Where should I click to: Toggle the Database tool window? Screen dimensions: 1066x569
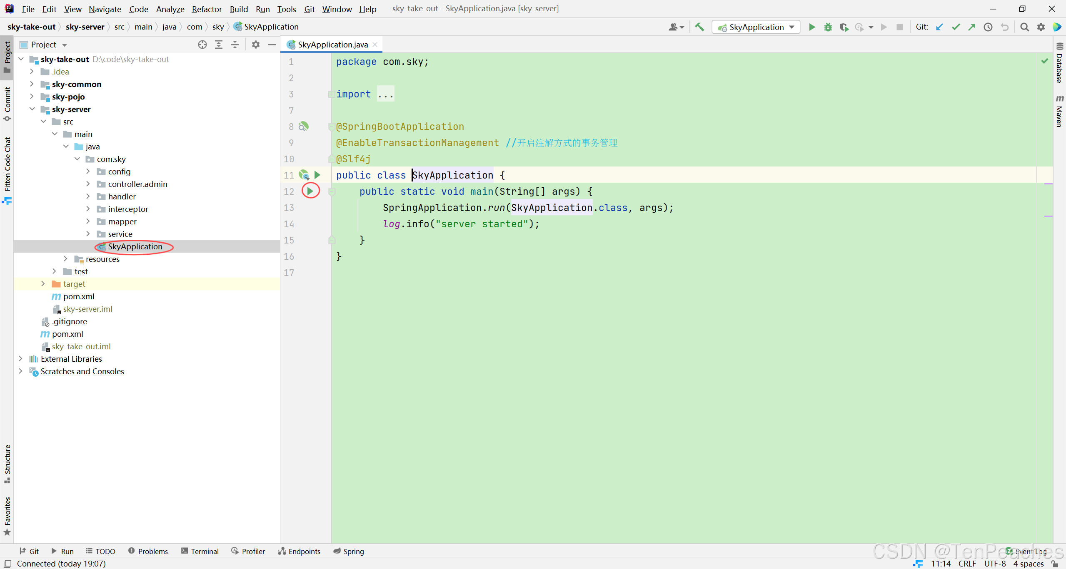(1059, 63)
